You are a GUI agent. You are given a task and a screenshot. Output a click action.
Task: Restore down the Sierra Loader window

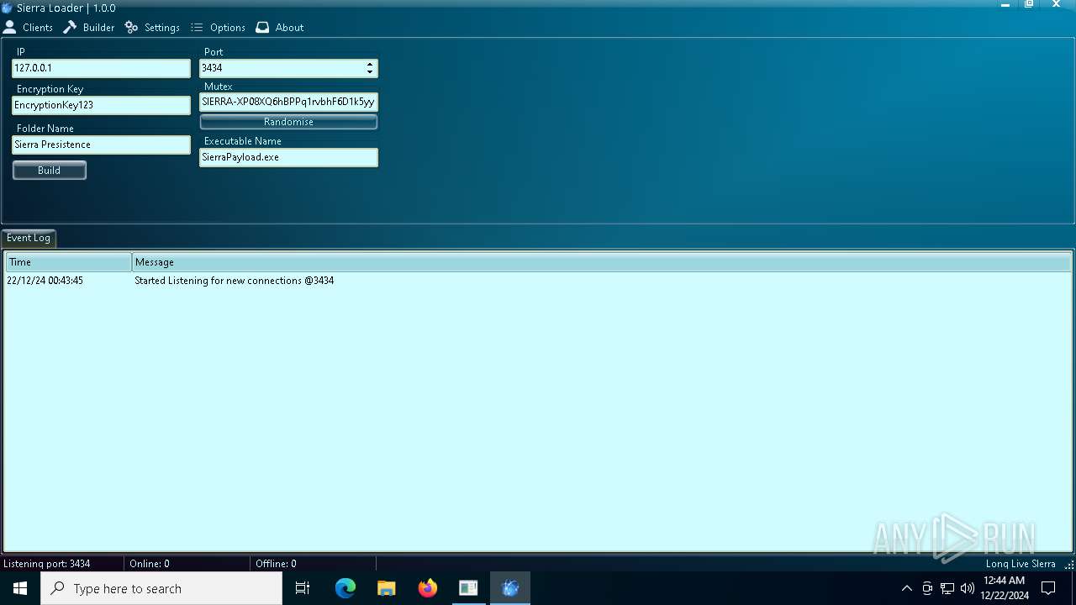(x=1030, y=5)
